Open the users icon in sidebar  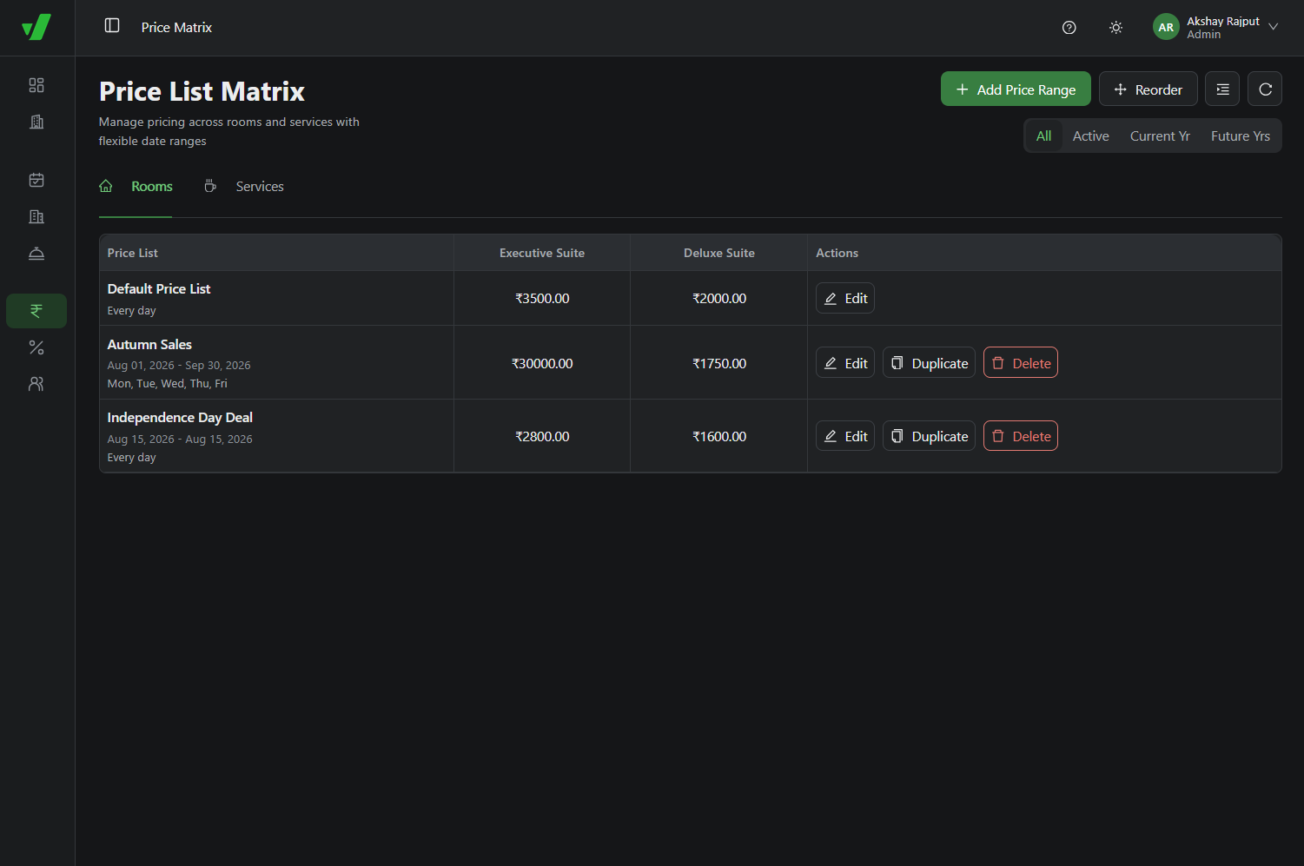(x=36, y=384)
